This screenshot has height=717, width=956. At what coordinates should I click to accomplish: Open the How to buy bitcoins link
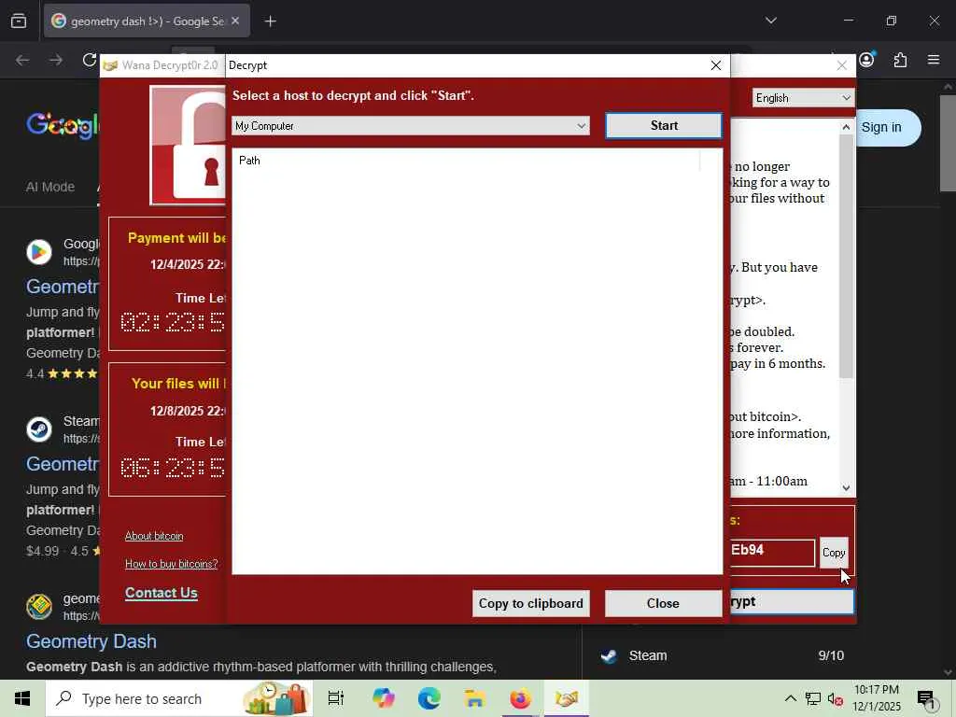point(172,564)
